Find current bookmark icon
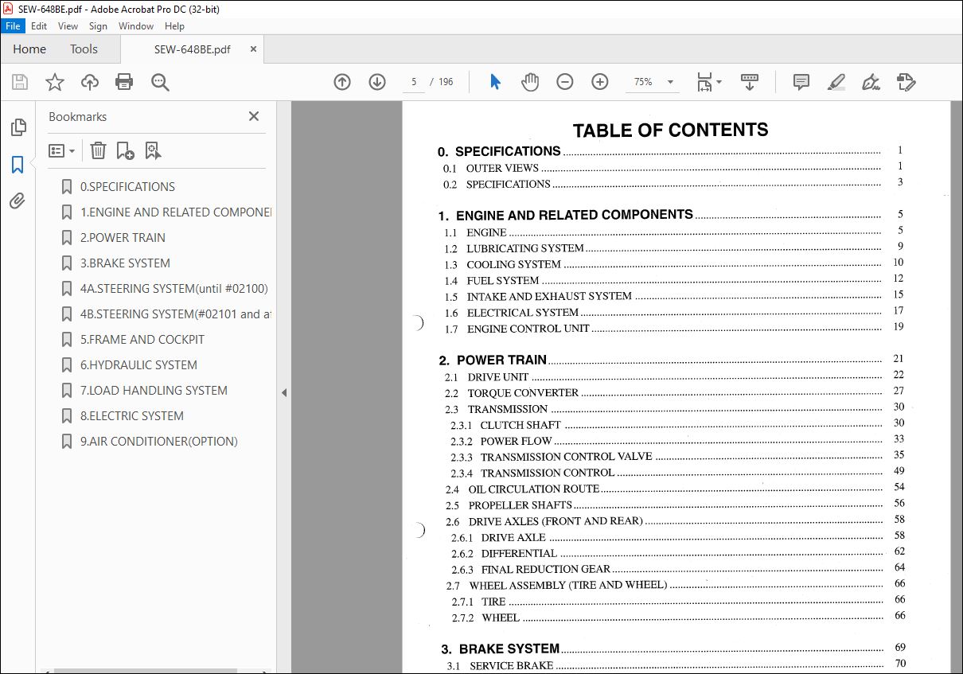Viewport: 963px width, 674px height. pyautogui.click(x=153, y=150)
